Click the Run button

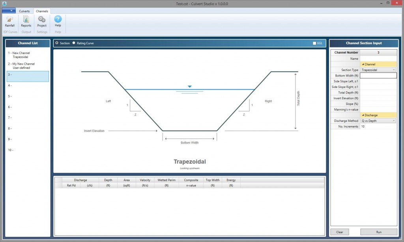tap(378, 232)
